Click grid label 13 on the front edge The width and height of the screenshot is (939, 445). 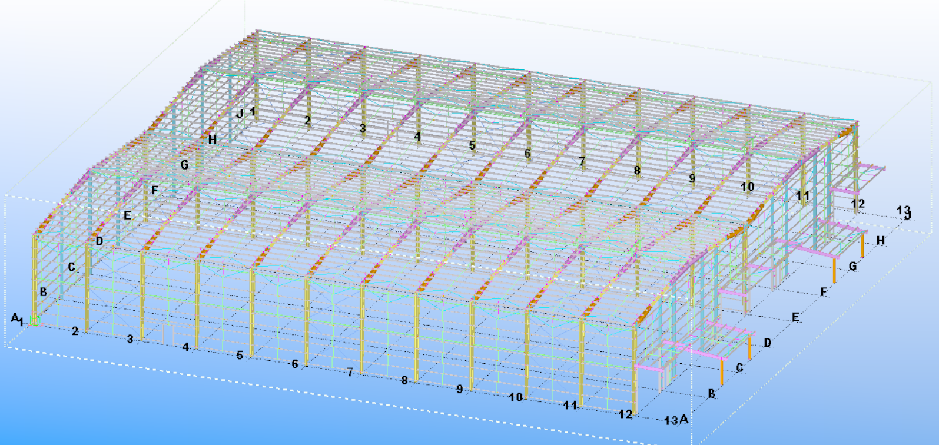click(x=671, y=420)
